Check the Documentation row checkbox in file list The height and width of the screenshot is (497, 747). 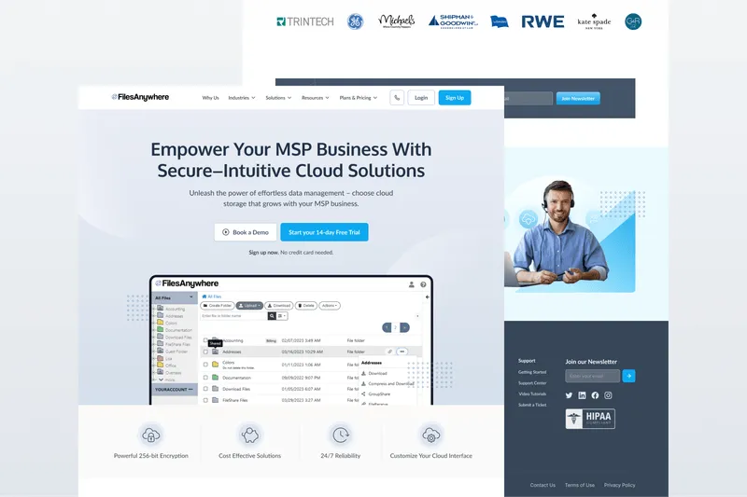[x=205, y=378]
